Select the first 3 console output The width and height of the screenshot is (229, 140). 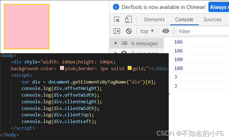pos(176,77)
